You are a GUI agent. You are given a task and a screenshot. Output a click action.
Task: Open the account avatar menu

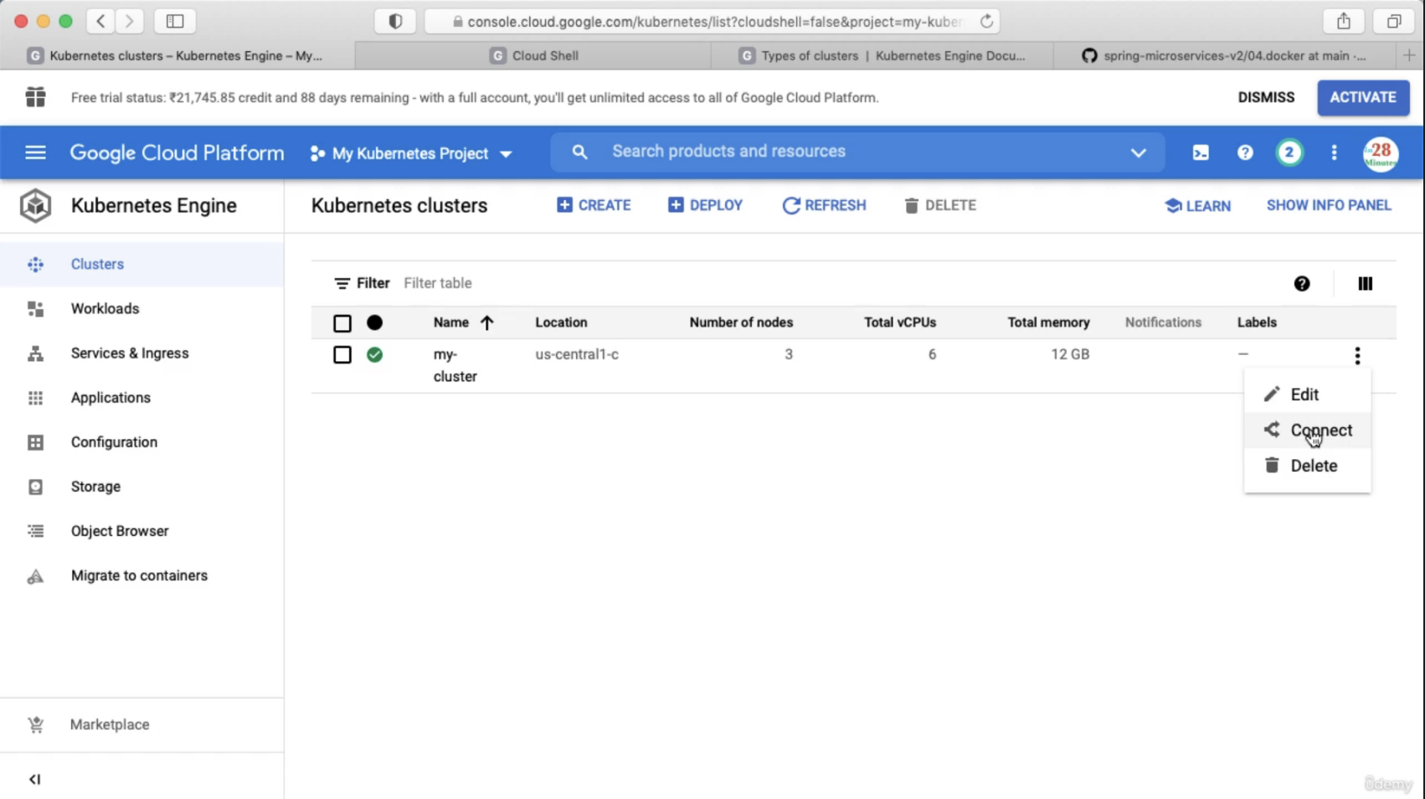tap(1380, 154)
